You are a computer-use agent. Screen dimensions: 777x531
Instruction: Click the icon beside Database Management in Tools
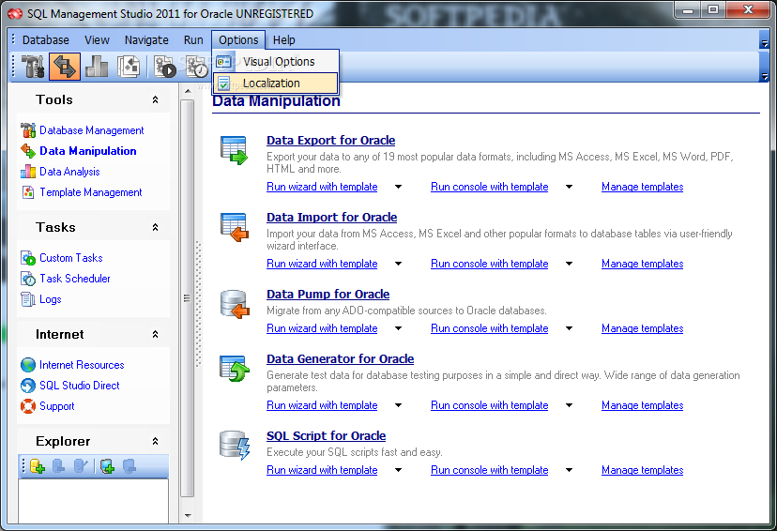(x=28, y=130)
